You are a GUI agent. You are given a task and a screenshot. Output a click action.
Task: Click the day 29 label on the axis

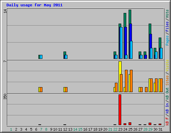pyautogui.click(x=150, y=129)
